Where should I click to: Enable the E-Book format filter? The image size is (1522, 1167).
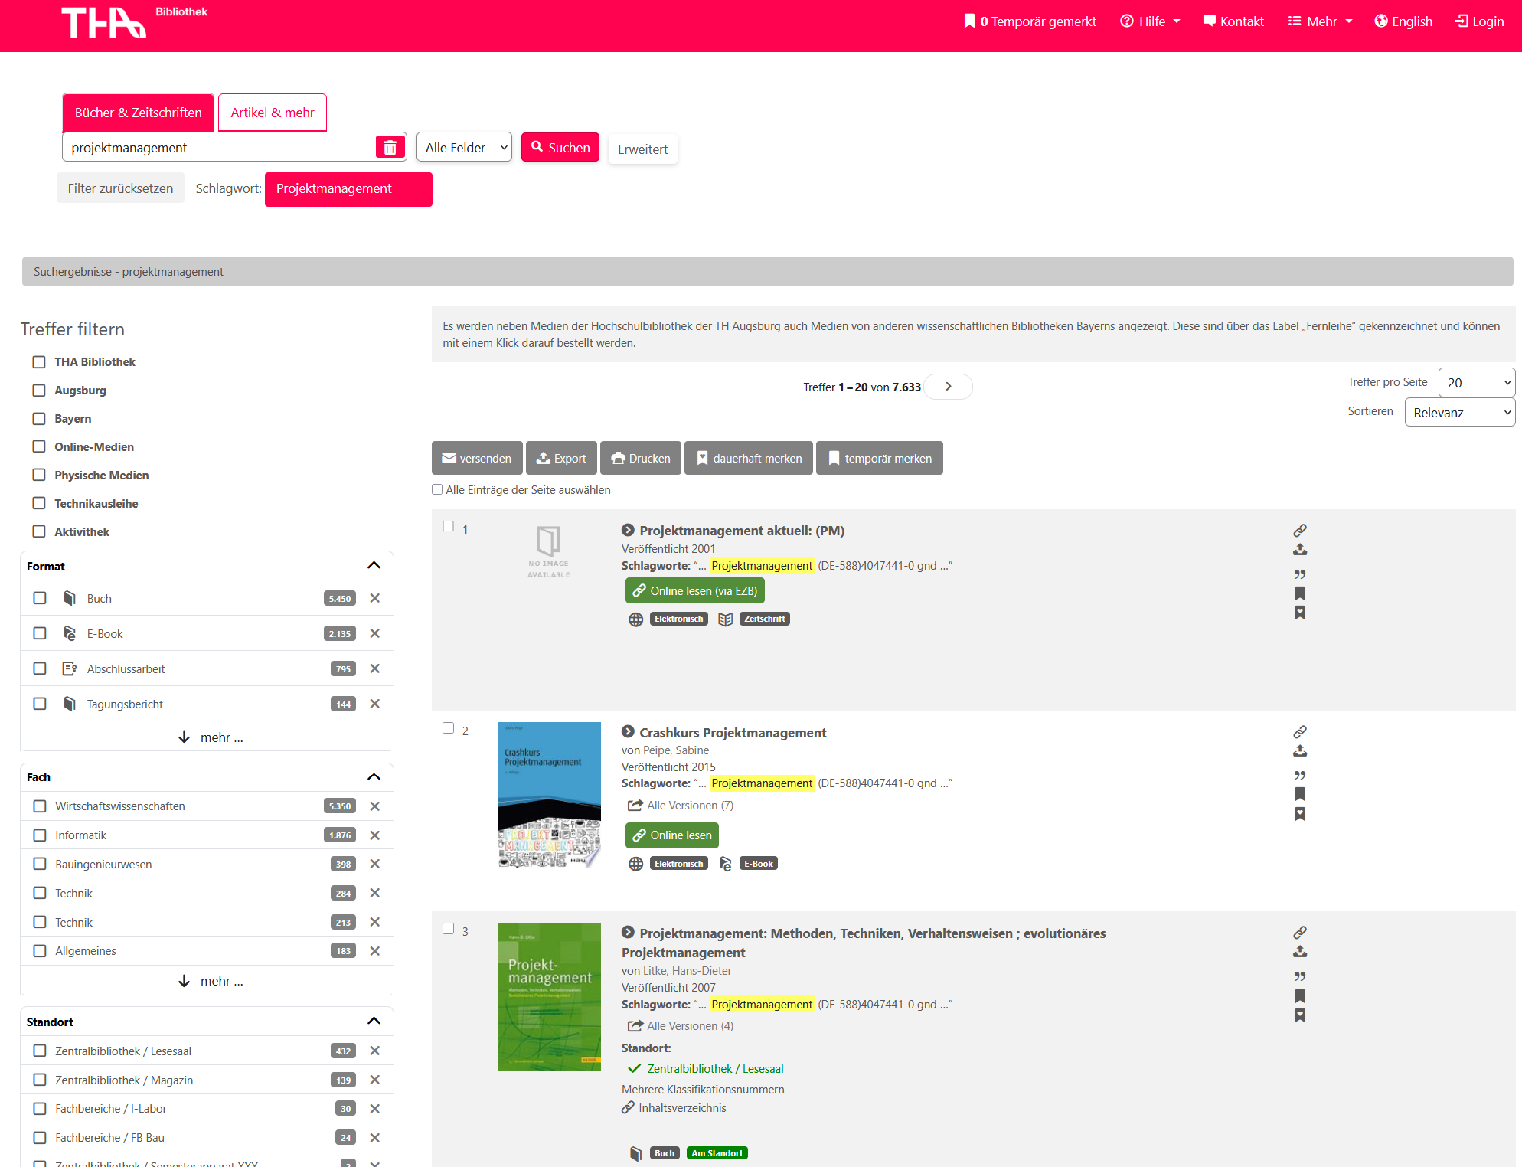(x=39, y=633)
